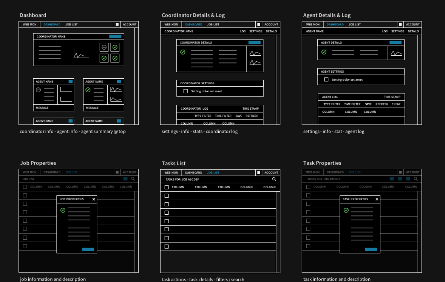
Task: Click TIME FILTER in the Agent Log toolbar
Action: coord(352,104)
